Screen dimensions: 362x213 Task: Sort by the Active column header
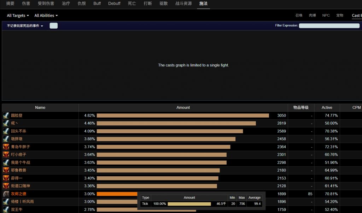pos(327,107)
